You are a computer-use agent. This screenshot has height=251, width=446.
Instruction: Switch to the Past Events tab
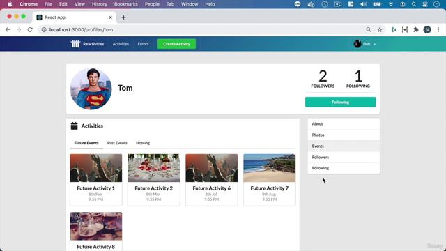coord(117,143)
